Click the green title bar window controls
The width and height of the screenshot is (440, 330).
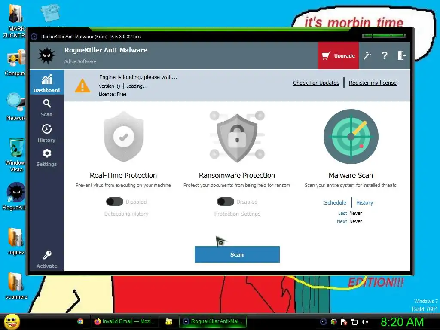384,36
